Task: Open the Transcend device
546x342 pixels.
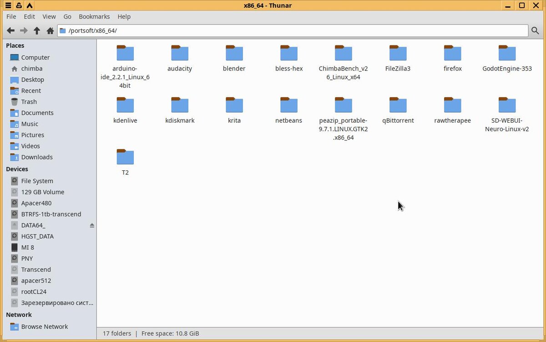Action: coord(48,269)
